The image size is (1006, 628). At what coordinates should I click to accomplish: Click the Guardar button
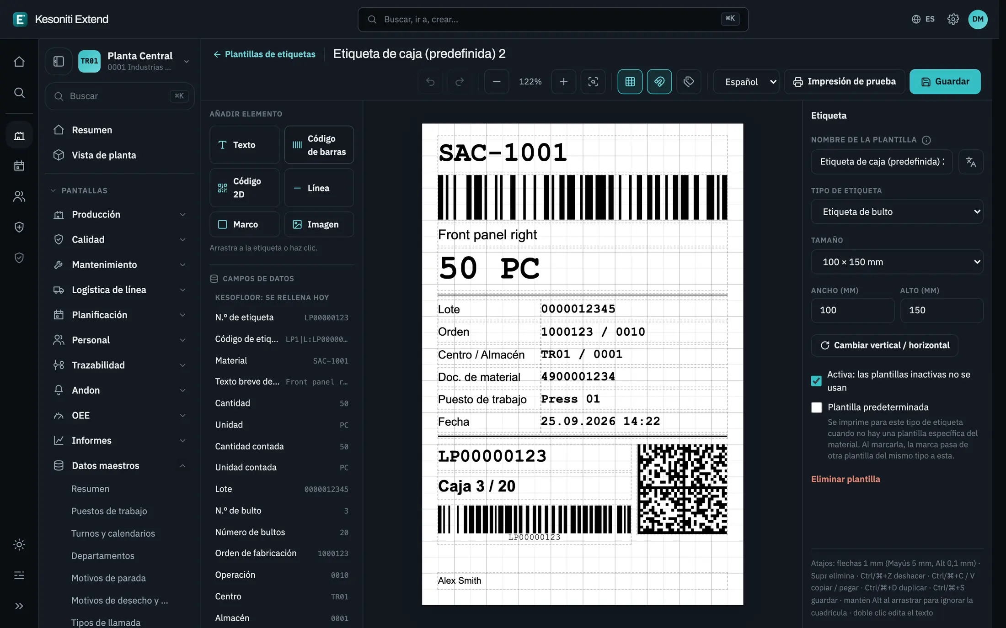(945, 82)
